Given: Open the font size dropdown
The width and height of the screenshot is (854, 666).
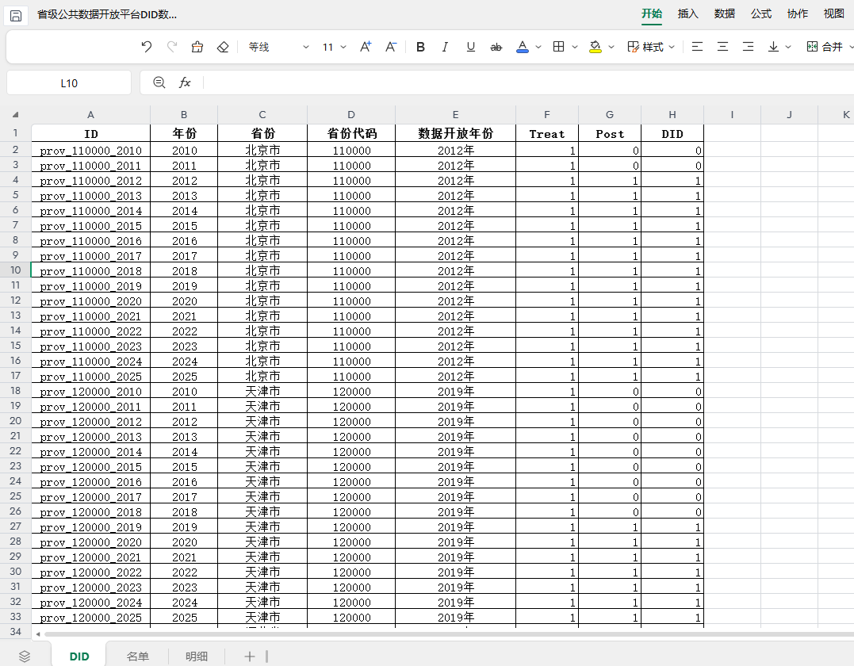Looking at the screenshot, I should pos(343,47).
